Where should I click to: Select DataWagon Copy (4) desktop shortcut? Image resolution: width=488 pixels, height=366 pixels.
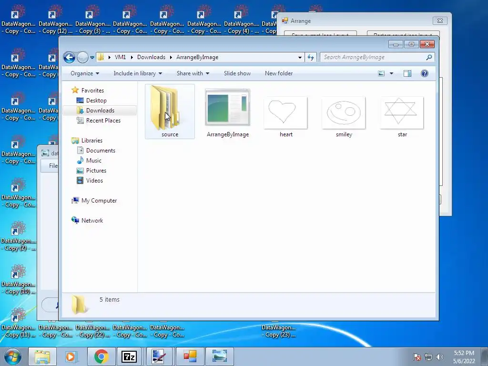pos(241,19)
